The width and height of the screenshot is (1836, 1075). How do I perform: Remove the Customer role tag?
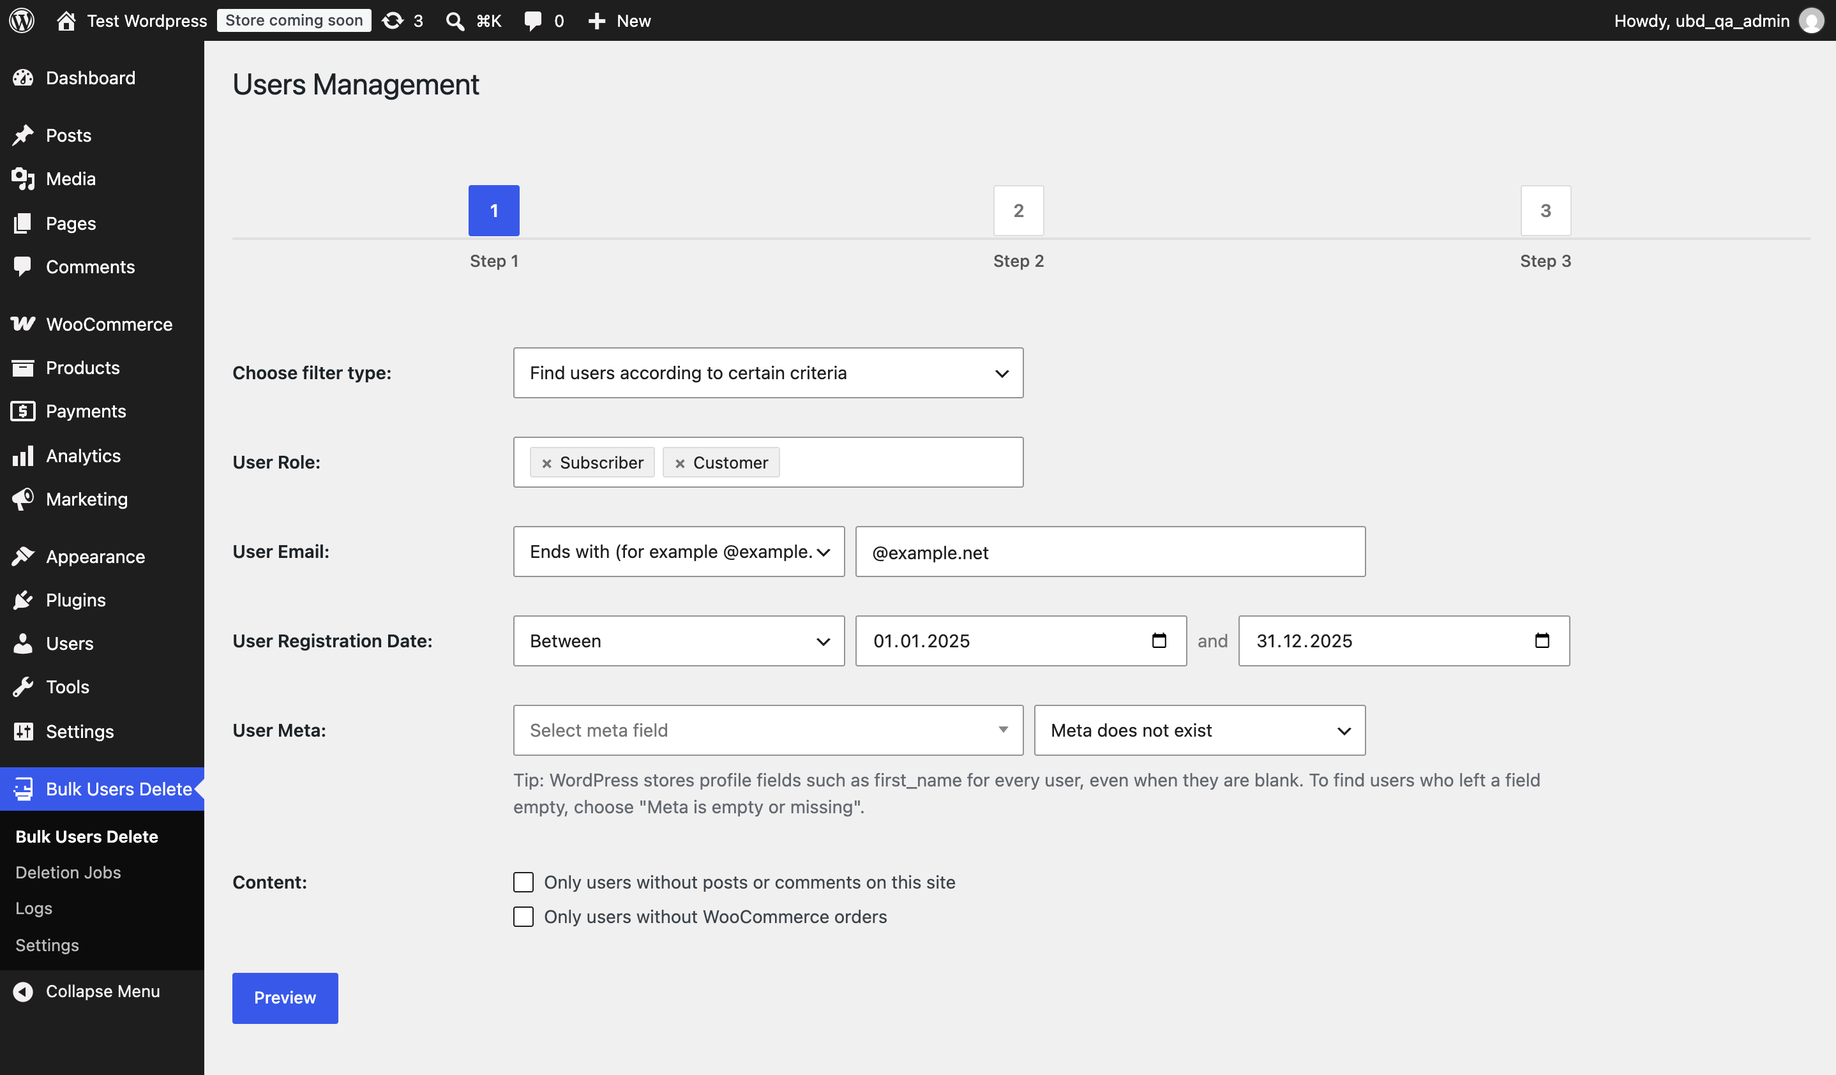[x=680, y=463]
